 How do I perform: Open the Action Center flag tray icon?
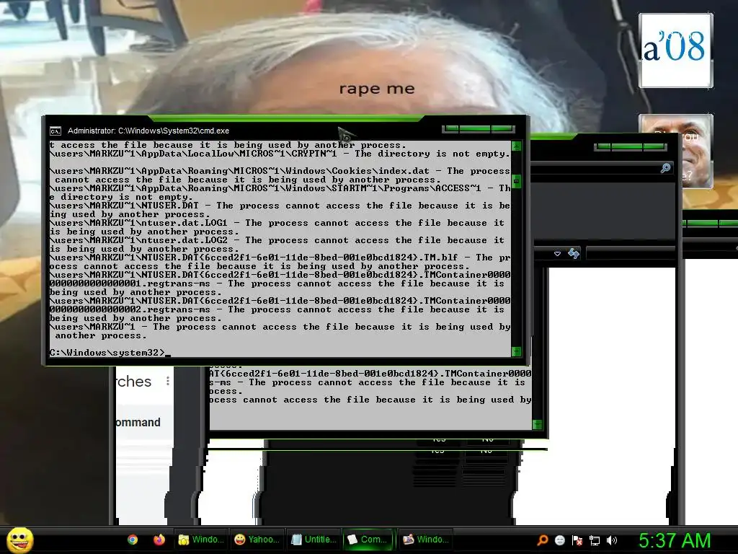click(577, 540)
